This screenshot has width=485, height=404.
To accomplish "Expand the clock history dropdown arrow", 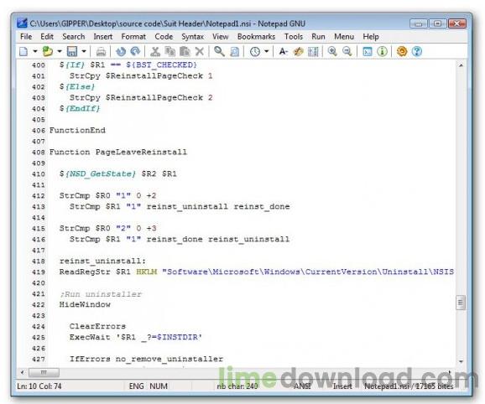I will pyautogui.click(x=266, y=51).
